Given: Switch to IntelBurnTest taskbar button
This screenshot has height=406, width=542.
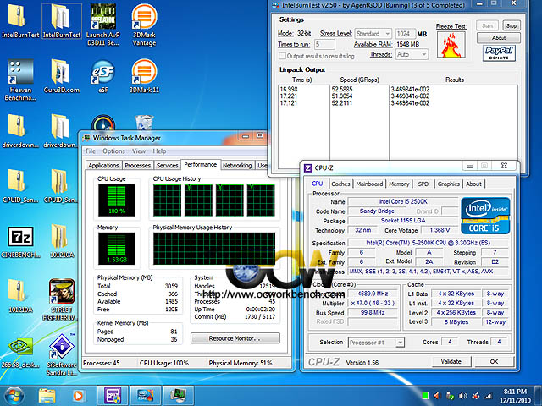Looking at the screenshot, I should coord(146,396).
